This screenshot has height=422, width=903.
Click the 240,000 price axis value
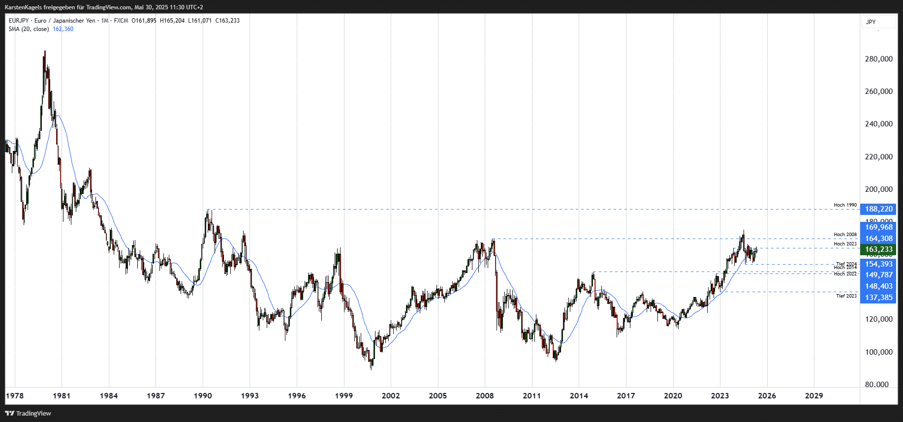point(878,124)
